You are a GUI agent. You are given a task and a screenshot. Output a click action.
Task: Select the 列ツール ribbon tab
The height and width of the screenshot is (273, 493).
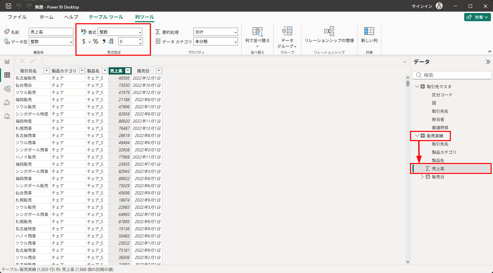(144, 17)
